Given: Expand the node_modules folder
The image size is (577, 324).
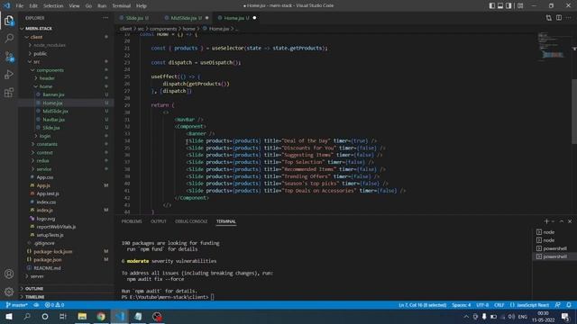Looking at the screenshot, I should [50, 45].
